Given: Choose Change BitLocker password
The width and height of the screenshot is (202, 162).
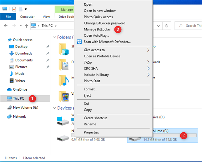Looking at the screenshot, I should pos(104,23).
